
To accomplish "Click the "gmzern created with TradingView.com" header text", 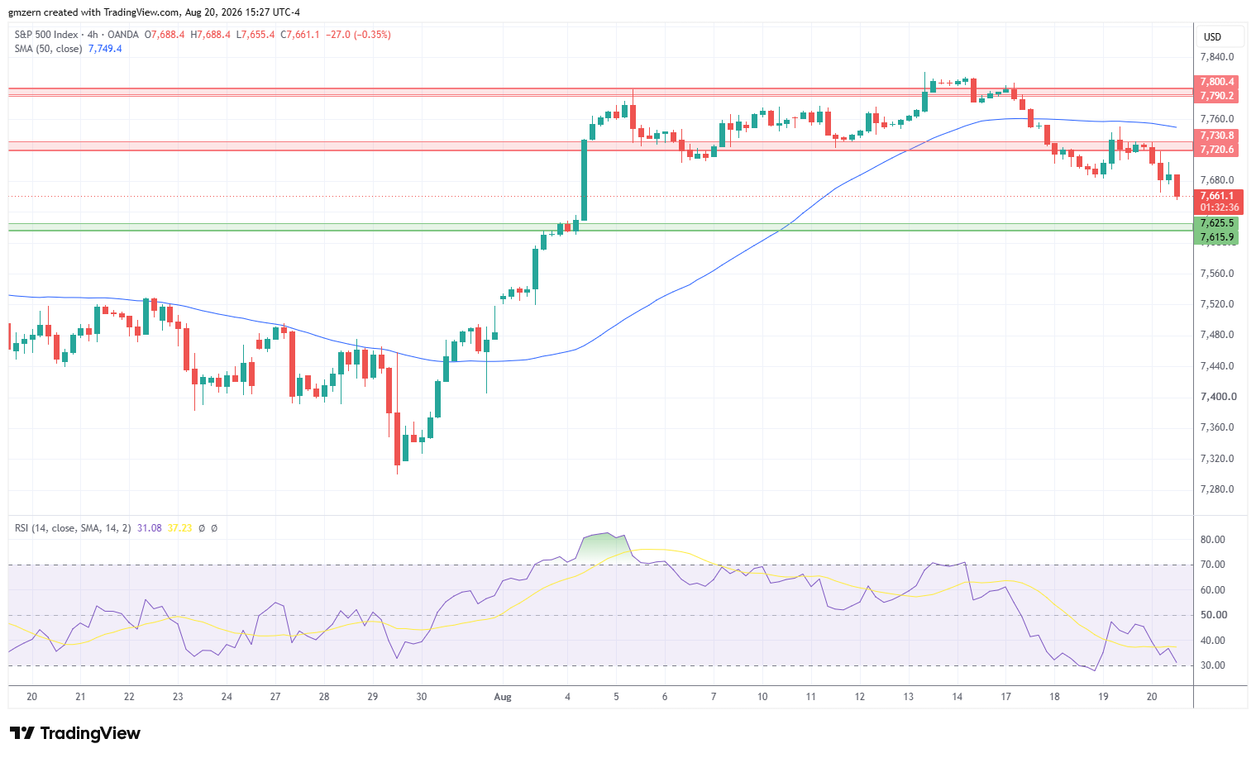I will (93, 12).
